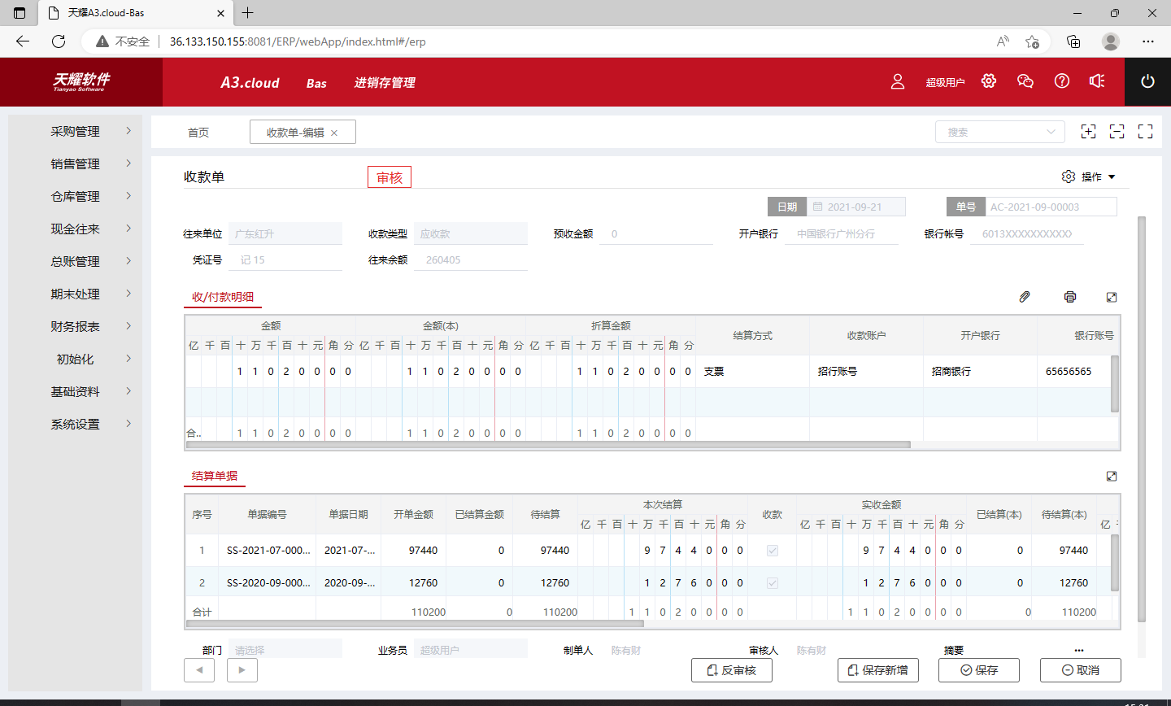1171x706 pixels.
Task: Click the speaker announcement icon
Action: point(1098,81)
